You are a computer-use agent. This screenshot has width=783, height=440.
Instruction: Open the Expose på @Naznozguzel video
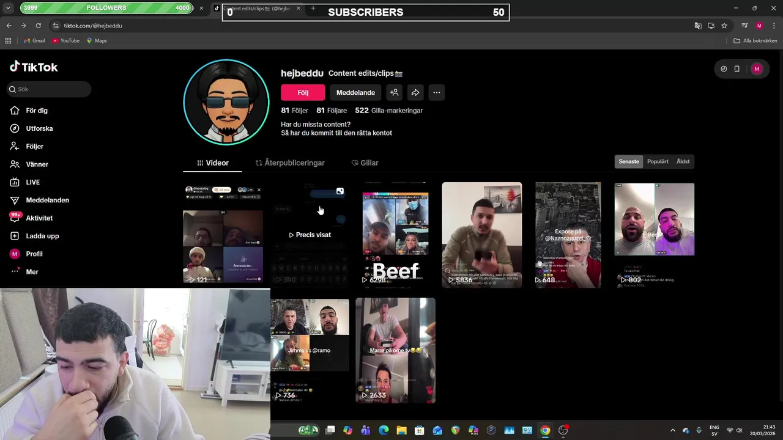[568, 235]
